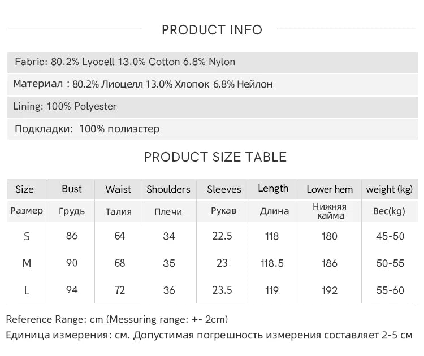Click the Waist column header
This screenshot has width=424, height=356.
(118, 189)
